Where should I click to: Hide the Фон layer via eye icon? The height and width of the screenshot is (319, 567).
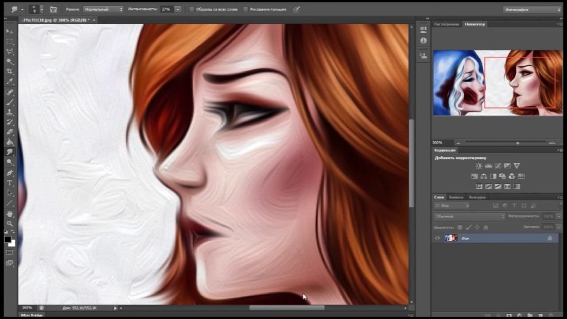tap(437, 238)
